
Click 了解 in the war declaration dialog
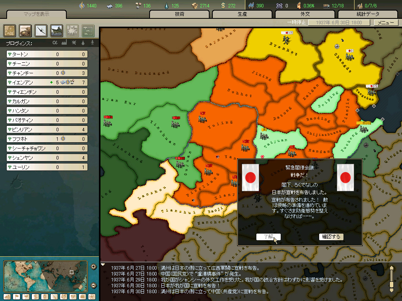click(269, 237)
